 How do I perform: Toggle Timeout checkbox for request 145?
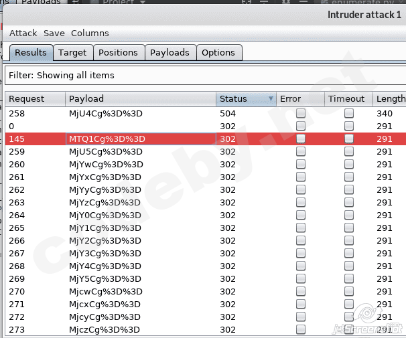click(349, 139)
